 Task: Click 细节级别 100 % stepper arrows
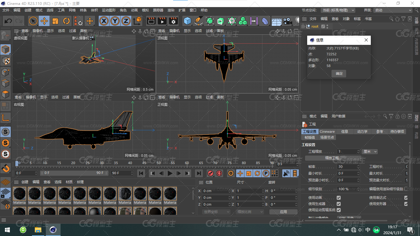pyautogui.click(x=358, y=189)
